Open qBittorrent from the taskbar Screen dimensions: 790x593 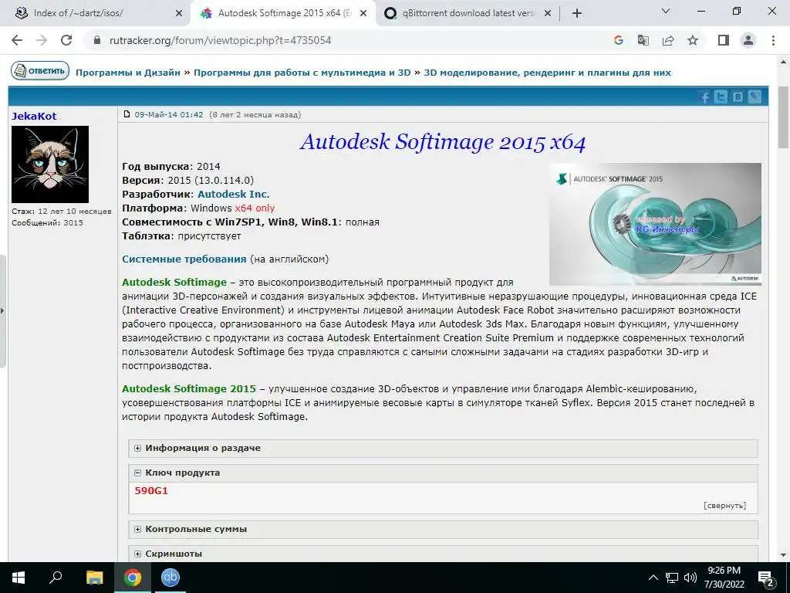pos(170,578)
